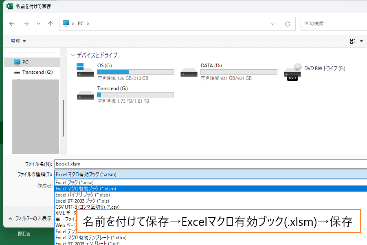Image resolution: width=367 pixels, height=245 pixels.
Task: Select PC in the navigation pane
Action: point(32,62)
